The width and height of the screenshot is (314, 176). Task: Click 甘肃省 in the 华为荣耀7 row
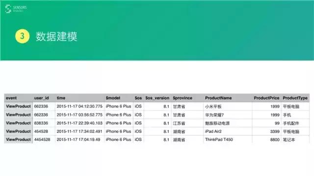(x=179, y=115)
